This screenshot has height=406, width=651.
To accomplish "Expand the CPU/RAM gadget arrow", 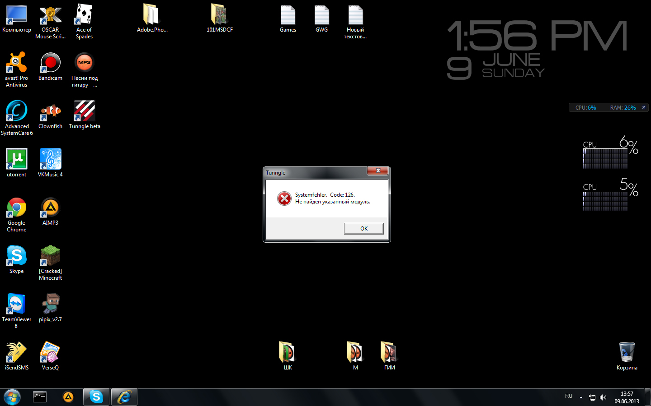I will point(644,107).
